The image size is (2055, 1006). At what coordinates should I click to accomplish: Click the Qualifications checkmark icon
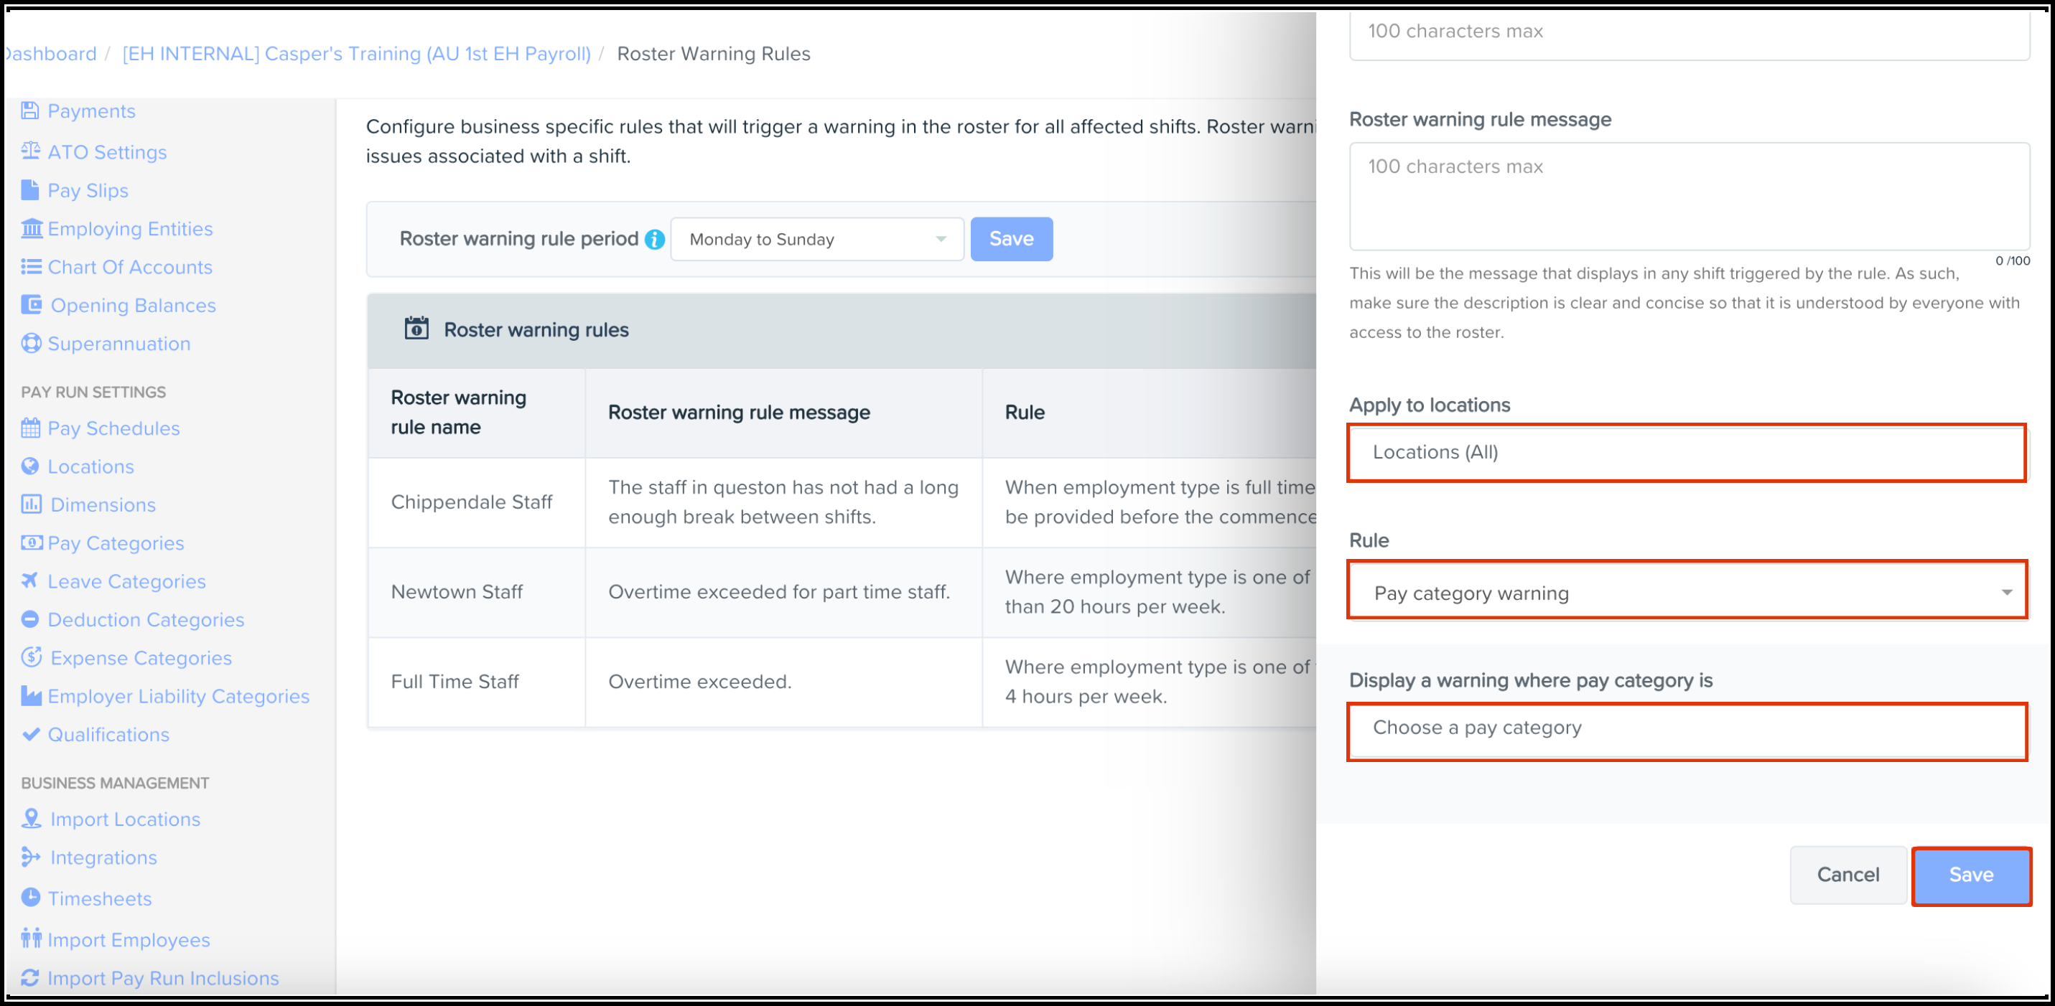point(30,734)
